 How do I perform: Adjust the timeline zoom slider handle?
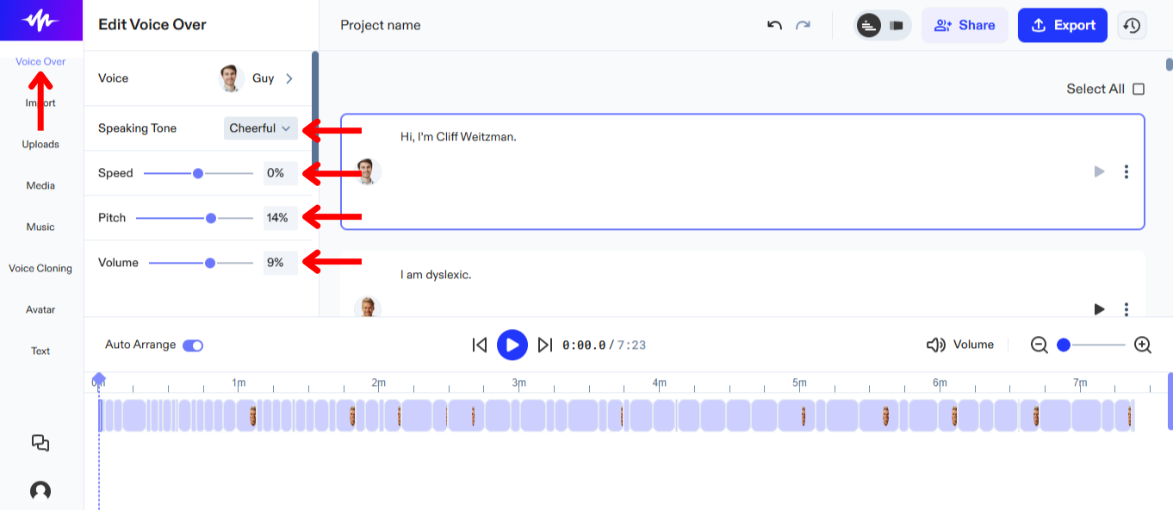(x=1064, y=345)
